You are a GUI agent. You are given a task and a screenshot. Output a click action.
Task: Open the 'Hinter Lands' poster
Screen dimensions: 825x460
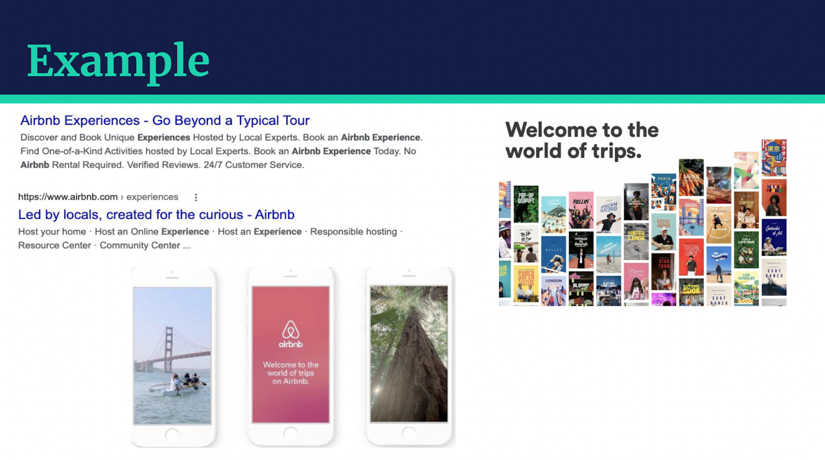click(636, 241)
